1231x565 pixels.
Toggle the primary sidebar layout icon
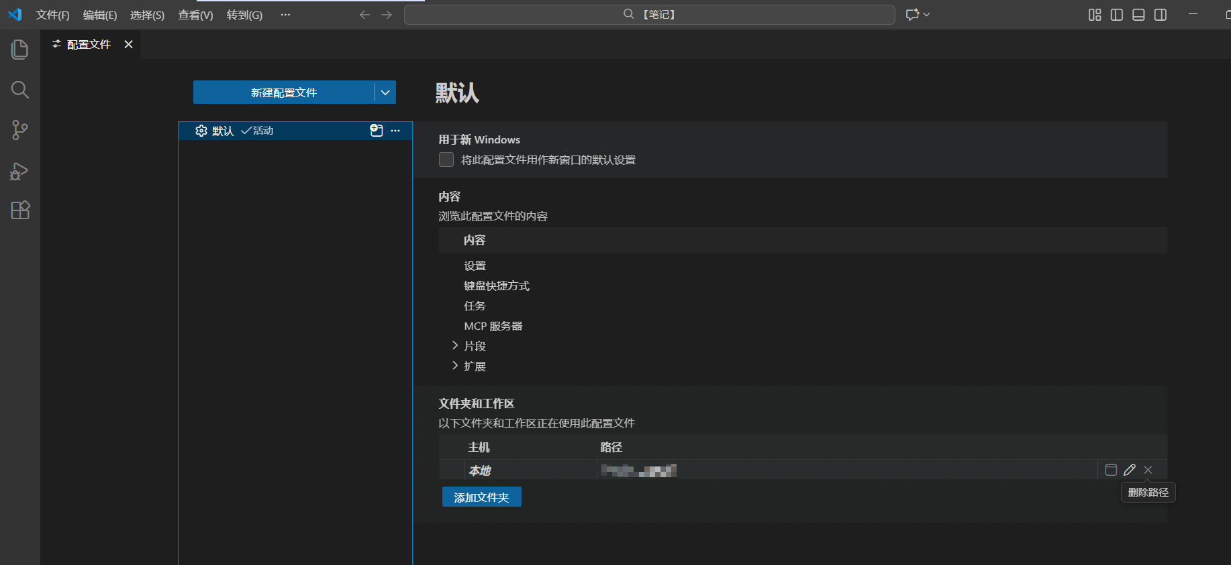(1117, 15)
